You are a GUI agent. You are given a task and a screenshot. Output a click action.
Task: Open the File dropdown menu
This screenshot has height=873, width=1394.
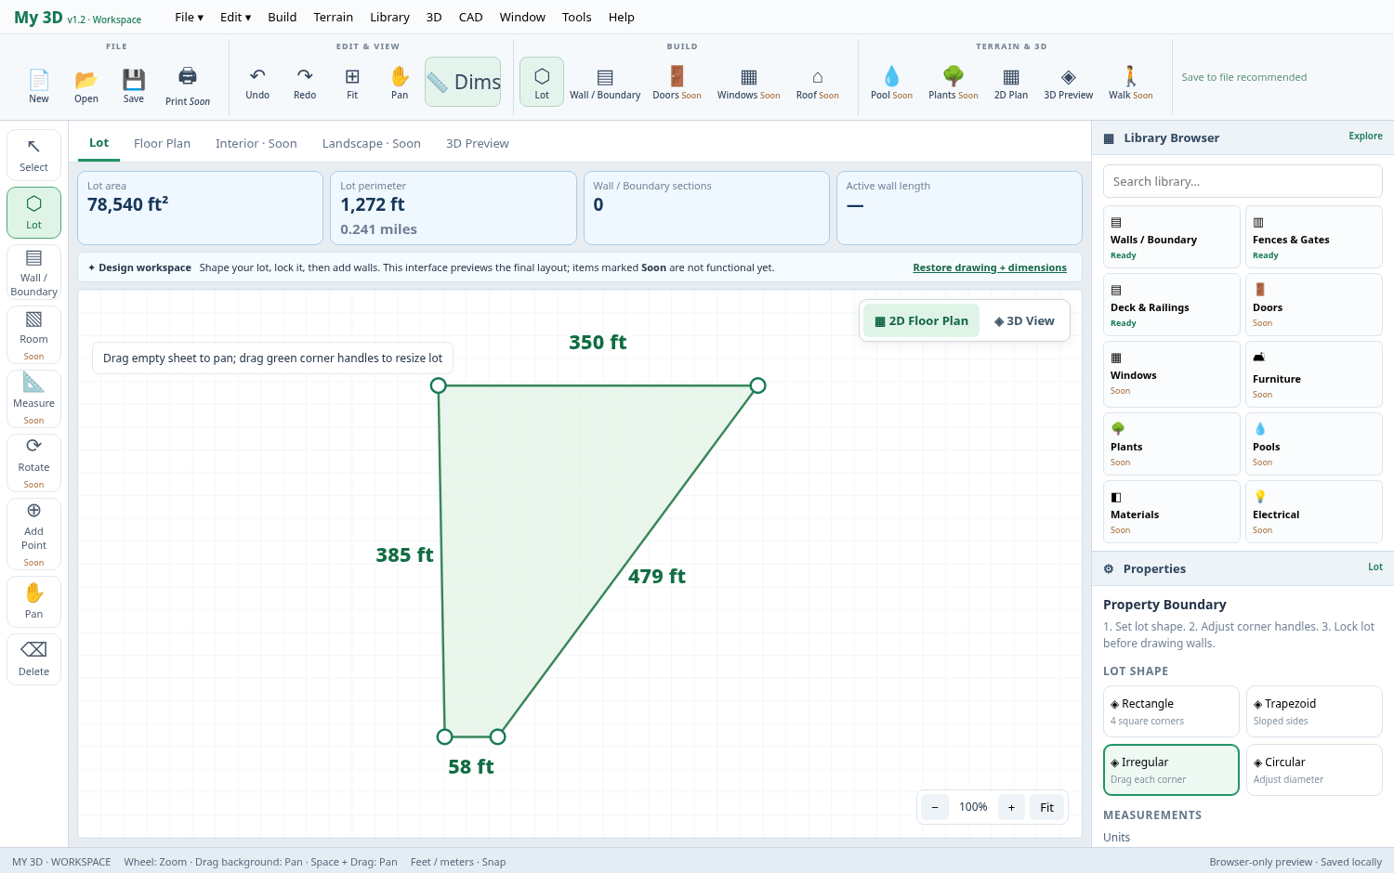pos(189,17)
